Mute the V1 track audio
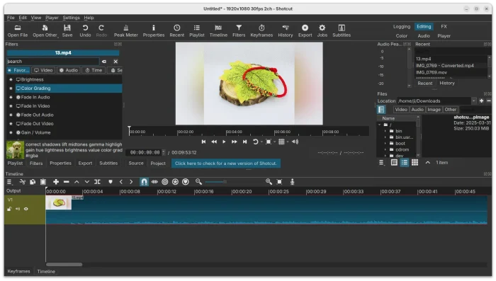Image resolution: width=496 pixels, height=281 pixels. (x=18, y=209)
